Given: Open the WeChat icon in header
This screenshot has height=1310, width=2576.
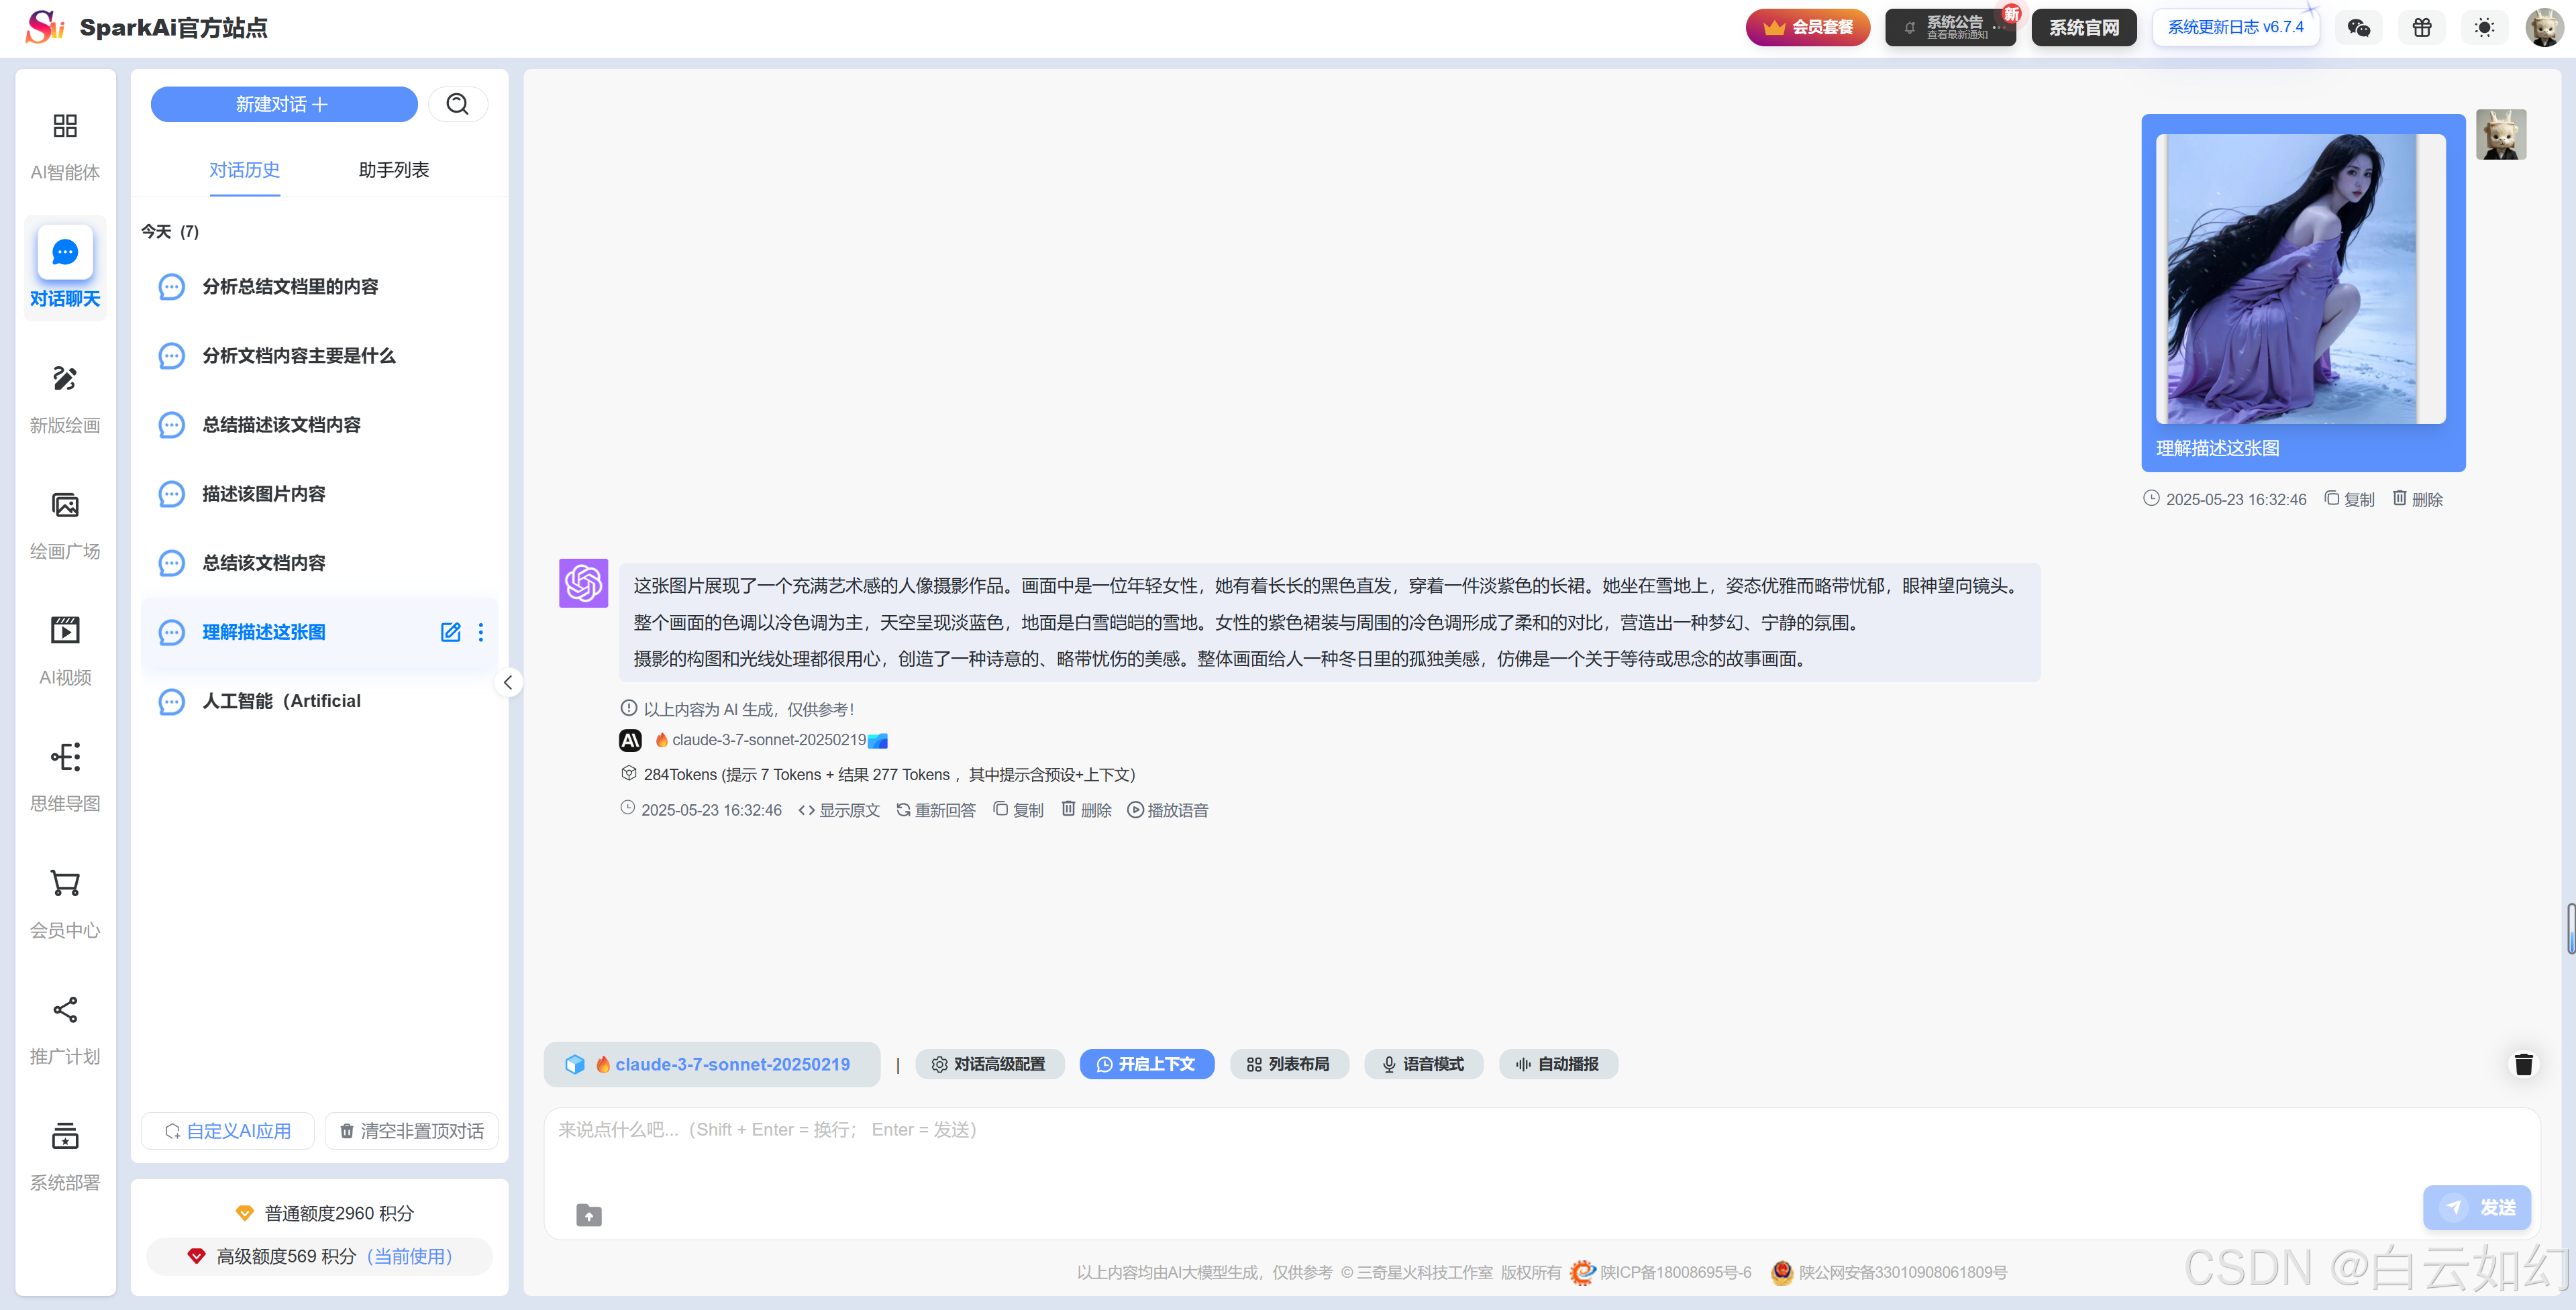Looking at the screenshot, I should click(x=2358, y=27).
